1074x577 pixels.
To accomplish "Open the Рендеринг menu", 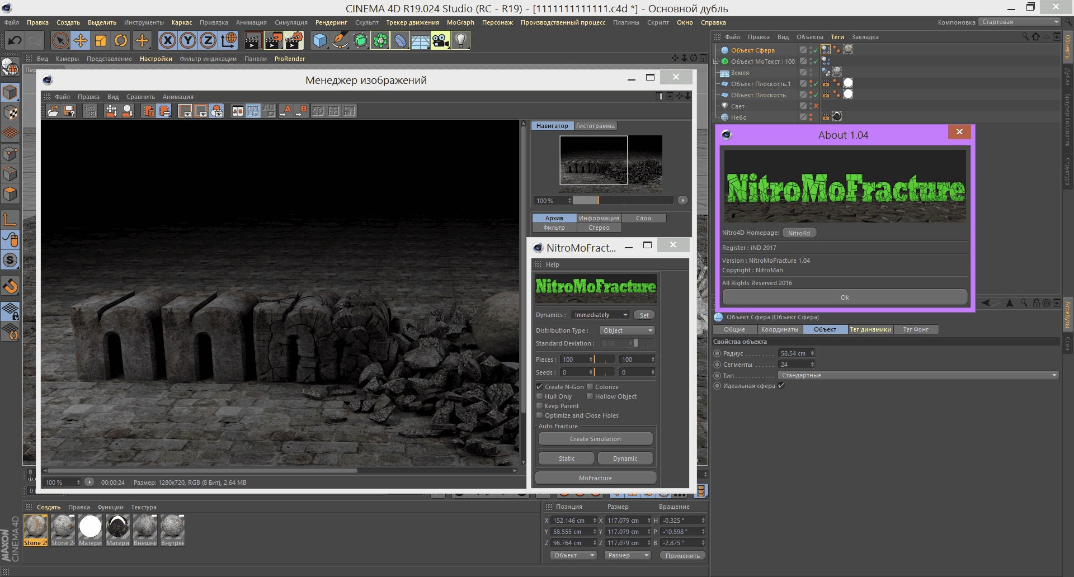I will pos(331,22).
